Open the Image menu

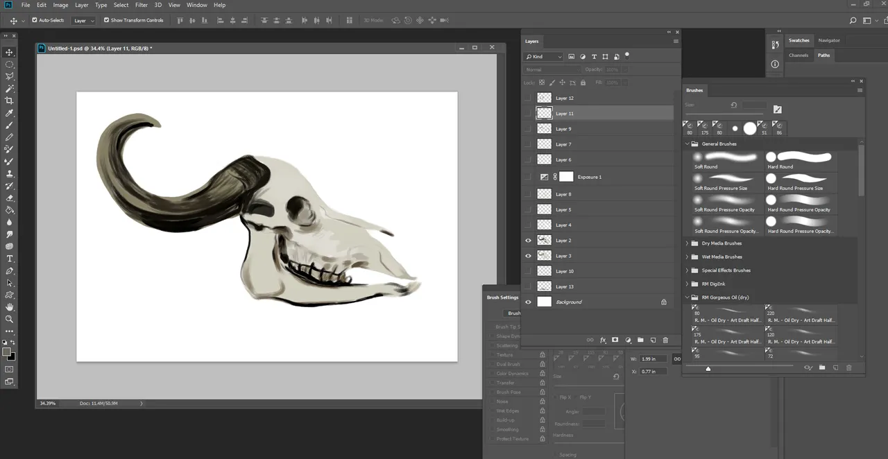coord(60,5)
